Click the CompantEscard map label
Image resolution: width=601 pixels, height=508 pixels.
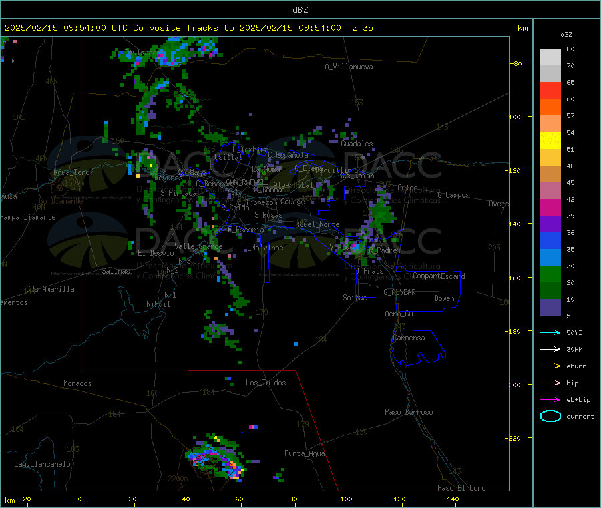439,276
